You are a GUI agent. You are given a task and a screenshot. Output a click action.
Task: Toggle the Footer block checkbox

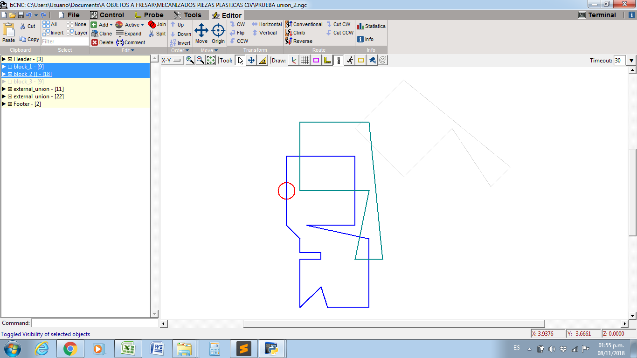[x=10, y=104]
